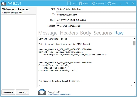Click the charset="us-ascii" line
Viewport: 137px width, 97px height.
(x=55, y=68)
